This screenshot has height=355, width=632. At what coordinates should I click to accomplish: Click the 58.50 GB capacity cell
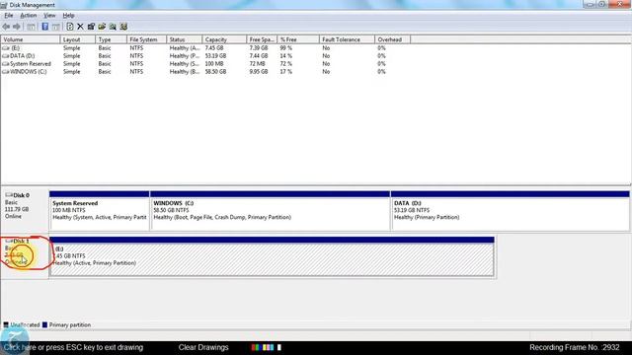215,72
